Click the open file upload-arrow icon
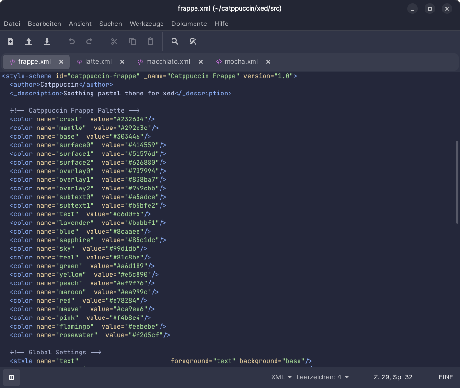Image resolution: width=460 pixels, height=388 pixels. (28, 41)
